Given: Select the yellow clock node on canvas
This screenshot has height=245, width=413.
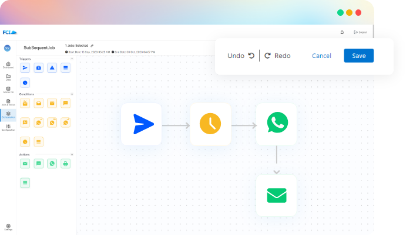Looking at the screenshot, I should point(210,124).
